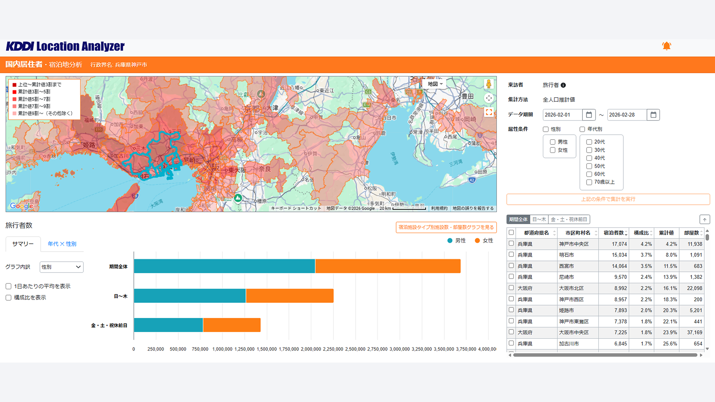Click the orange notification bell icon
Image resolution: width=715 pixels, height=402 pixels.
click(666, 46)
